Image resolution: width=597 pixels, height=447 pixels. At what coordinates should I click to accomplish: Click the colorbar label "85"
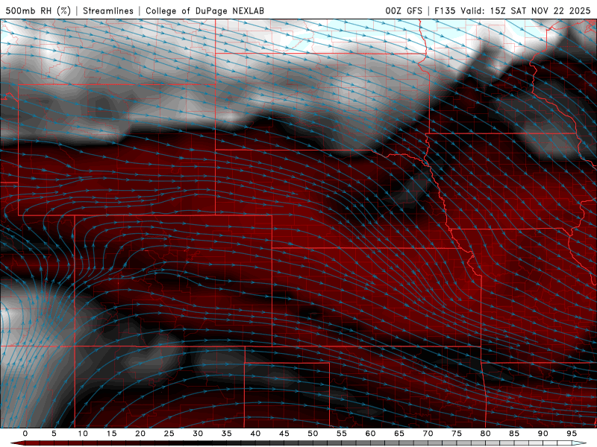click(x=514, y=434)
